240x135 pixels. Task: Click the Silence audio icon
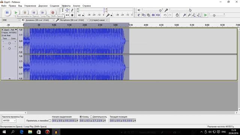158,15
